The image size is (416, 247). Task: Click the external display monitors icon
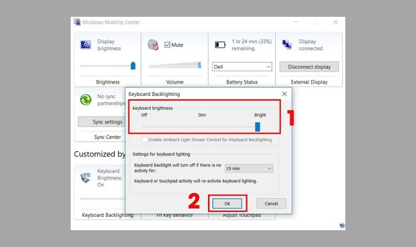pos(287,45)
